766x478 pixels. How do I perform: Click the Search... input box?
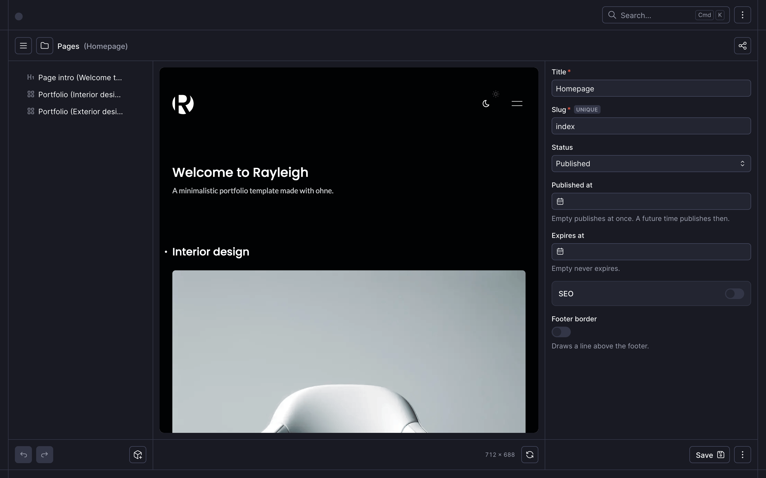[x=666, y=15]
